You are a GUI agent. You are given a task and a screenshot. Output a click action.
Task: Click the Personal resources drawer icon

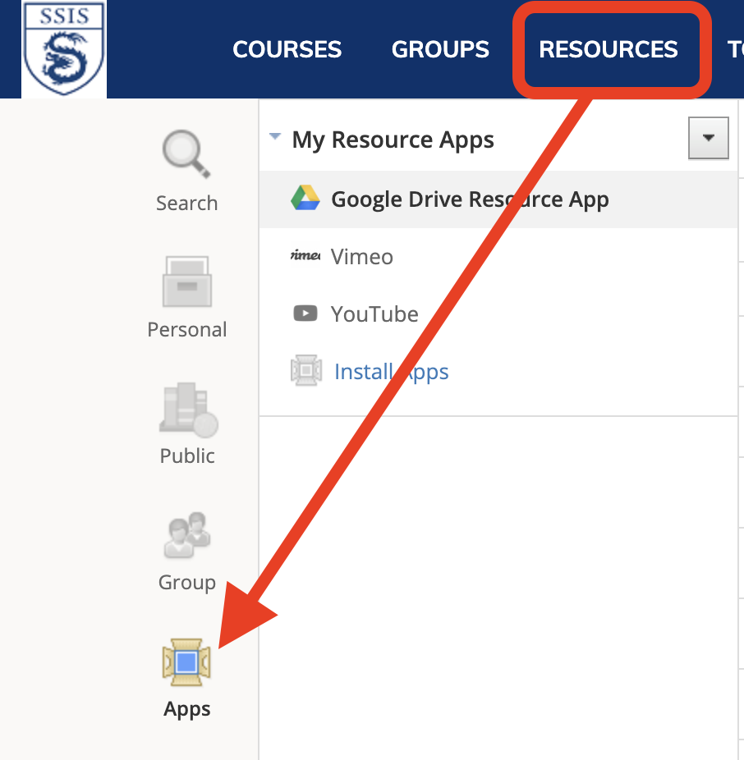[x=186, y=282]
